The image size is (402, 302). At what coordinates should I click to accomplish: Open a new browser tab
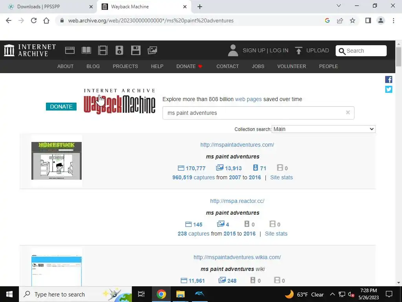pos(200,7)
